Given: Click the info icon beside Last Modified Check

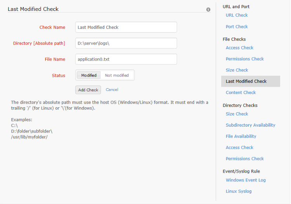Looking at the screenshot, I should click(x=208, y=9).
